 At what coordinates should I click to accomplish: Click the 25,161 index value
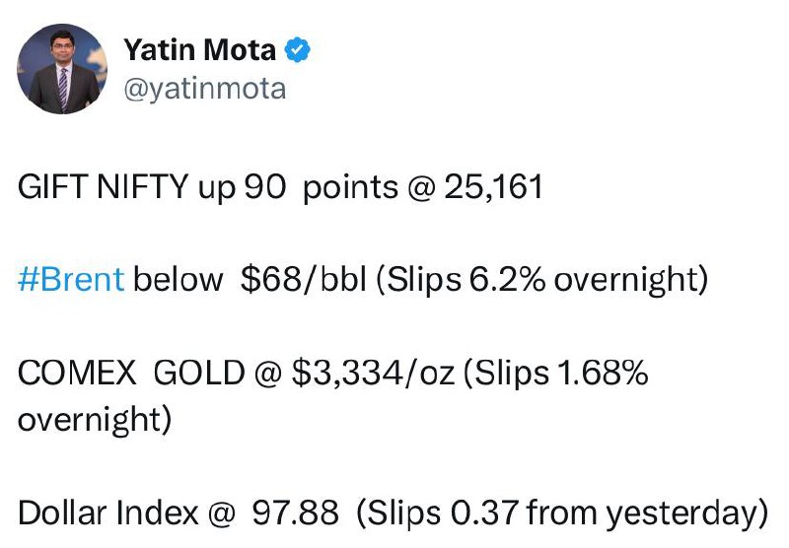click(494, 186)
